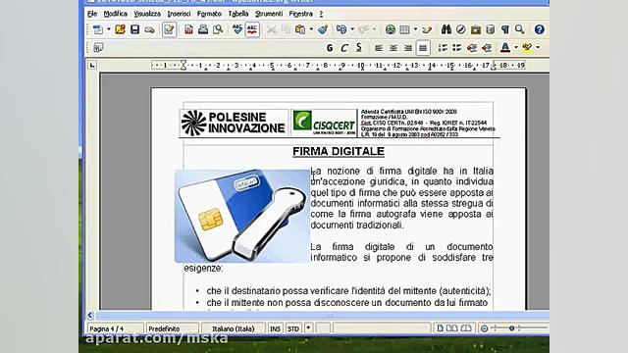Activate the Format Paintbrush
Viewport: 628px width, 353px height.
(323, 29)
